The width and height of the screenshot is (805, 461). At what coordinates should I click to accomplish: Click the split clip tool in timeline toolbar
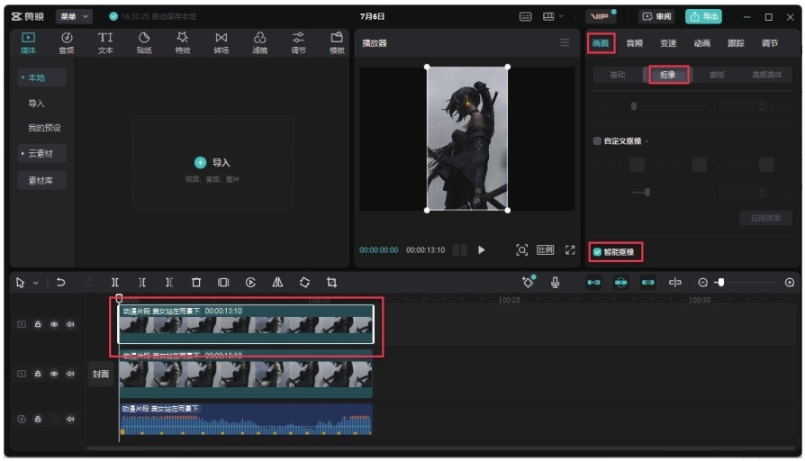pyautogui.click(x=114, y=283)
